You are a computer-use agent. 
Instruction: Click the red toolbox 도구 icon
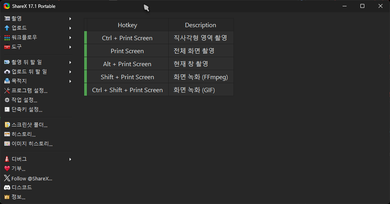coord(7,47)
